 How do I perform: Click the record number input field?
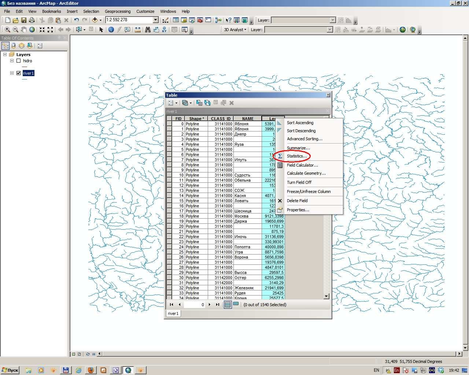click(x=195, y=304)
